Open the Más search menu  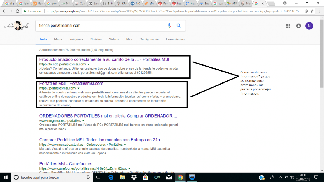coord(129,39)
